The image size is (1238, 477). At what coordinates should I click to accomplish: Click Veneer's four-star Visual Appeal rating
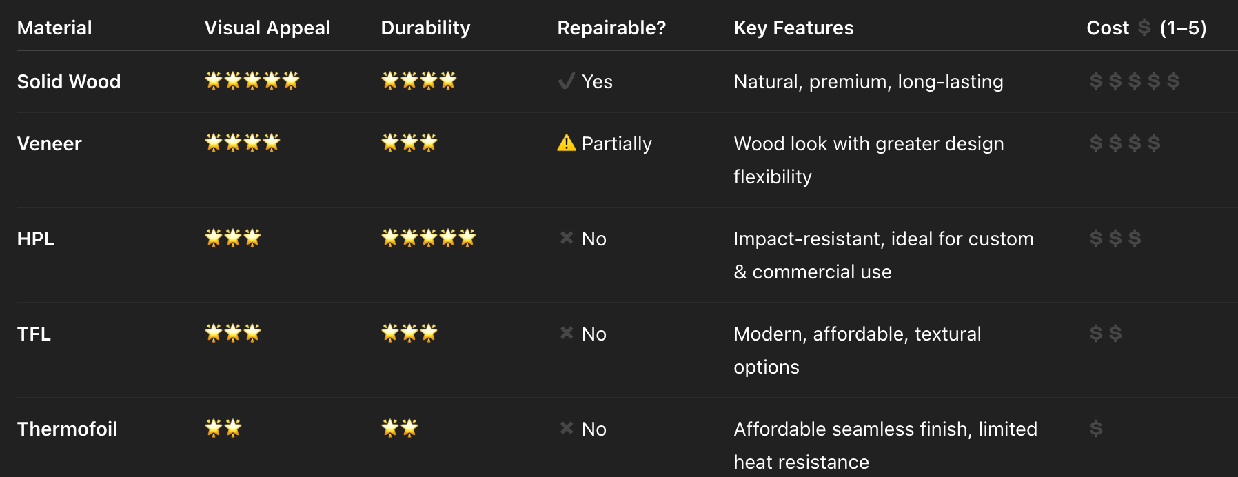click(x=243, y=143)
